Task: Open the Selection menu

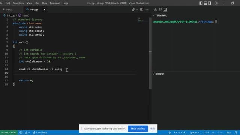Action: (18, 3)
